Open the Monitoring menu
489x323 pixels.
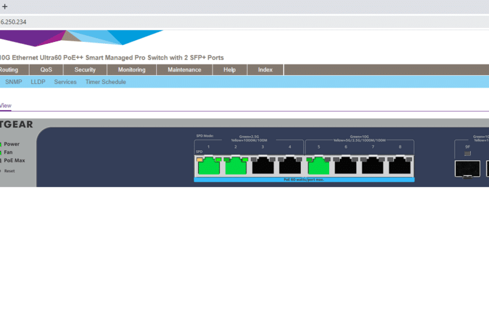[132, 69]
